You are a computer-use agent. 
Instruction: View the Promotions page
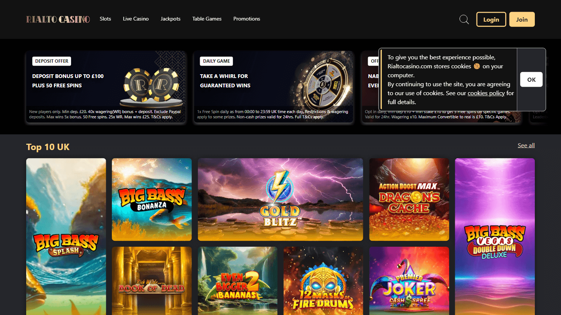(x=247, y=19)
